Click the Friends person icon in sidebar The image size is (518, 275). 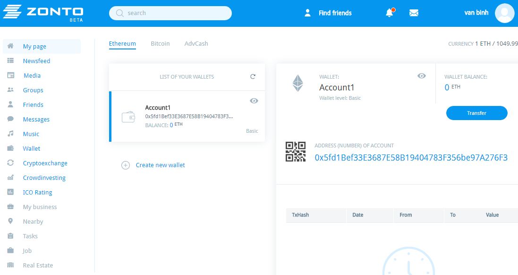pos(10,105)
